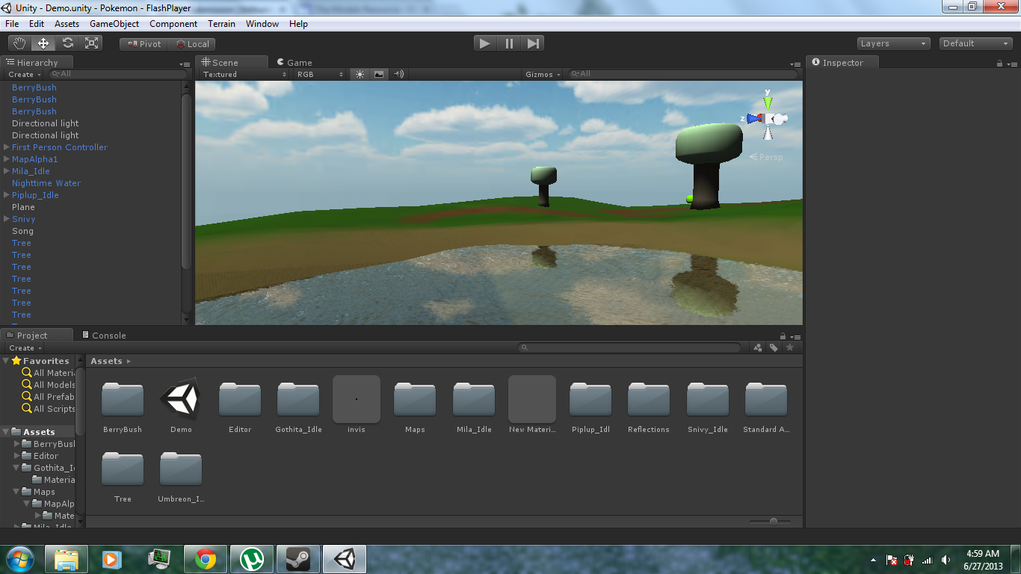Viewport: 1021px width, 574px height.
Task: Select the Rotate tool
Action: 68,43
